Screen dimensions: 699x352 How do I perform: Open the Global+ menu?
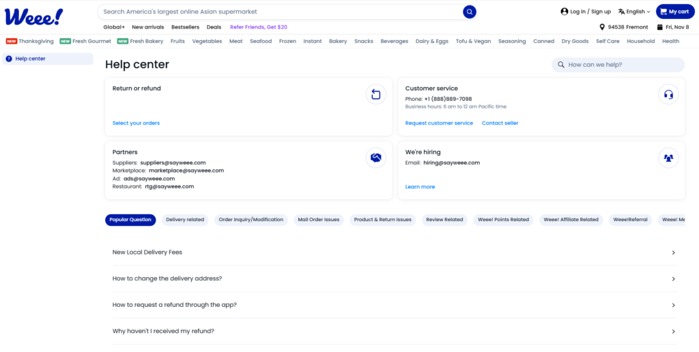[114, 27]
